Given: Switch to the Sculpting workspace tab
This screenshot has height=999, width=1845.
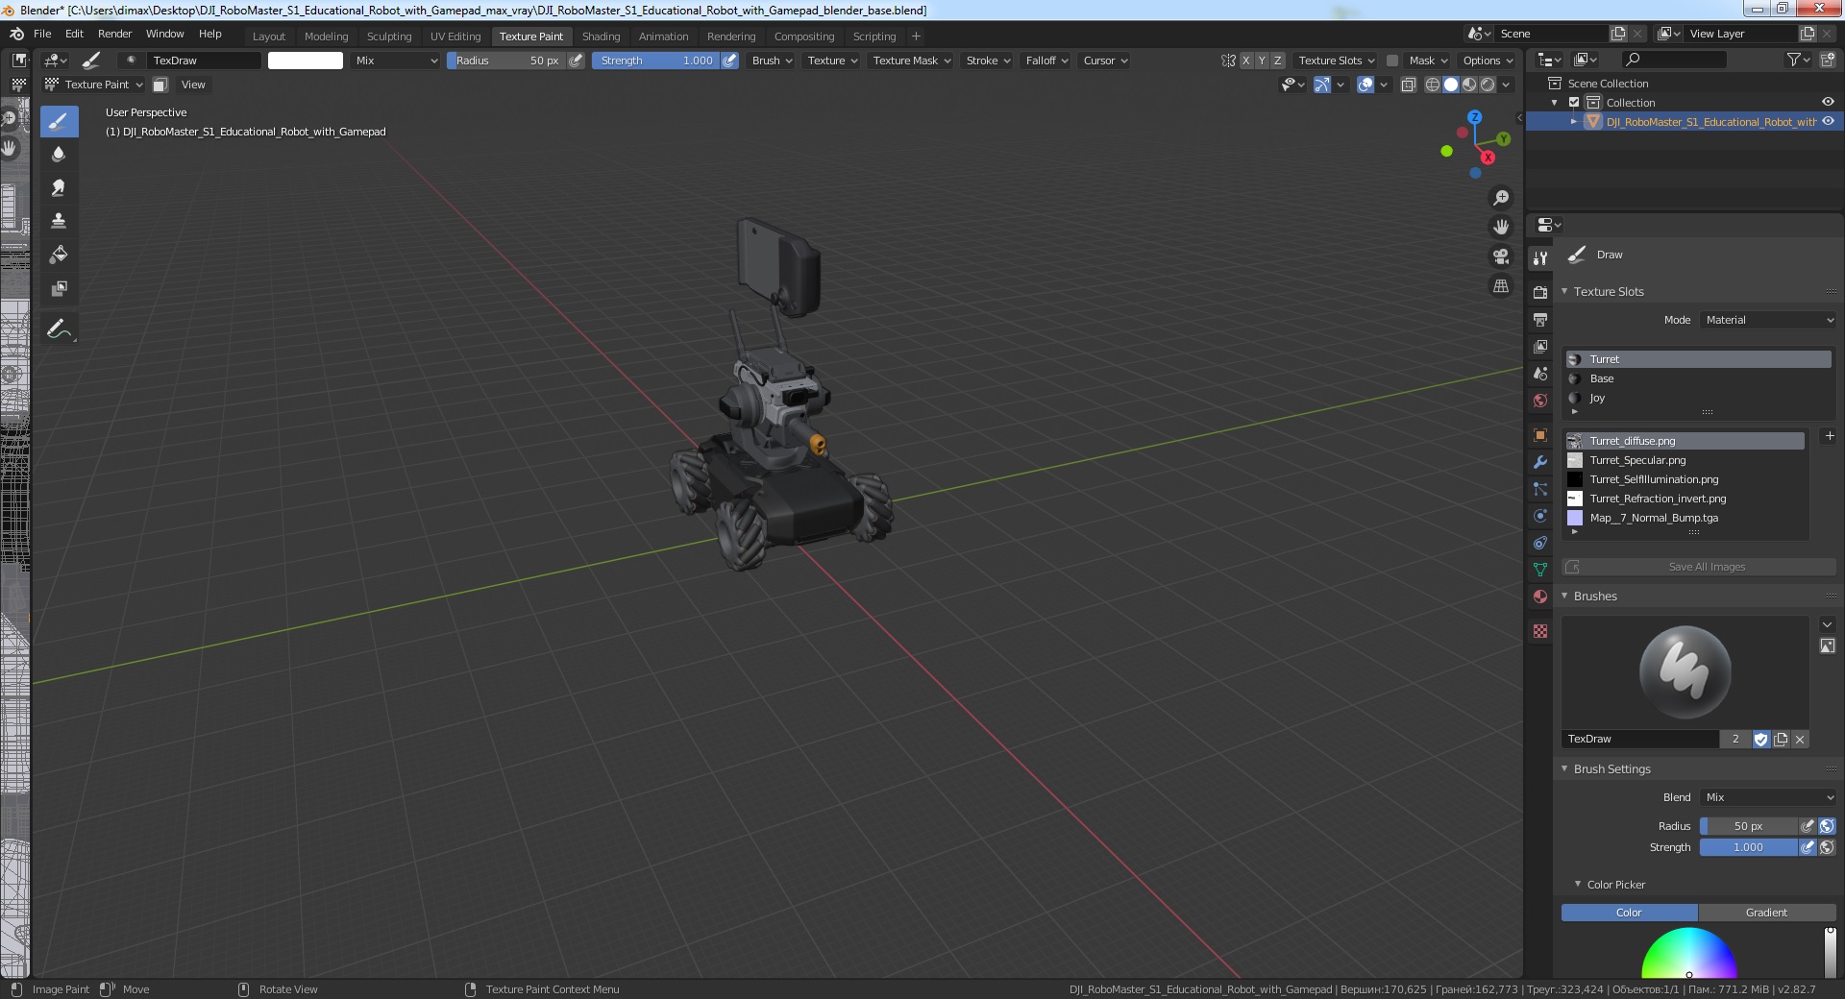Looking at the screenshot, I should coord(388,37).
